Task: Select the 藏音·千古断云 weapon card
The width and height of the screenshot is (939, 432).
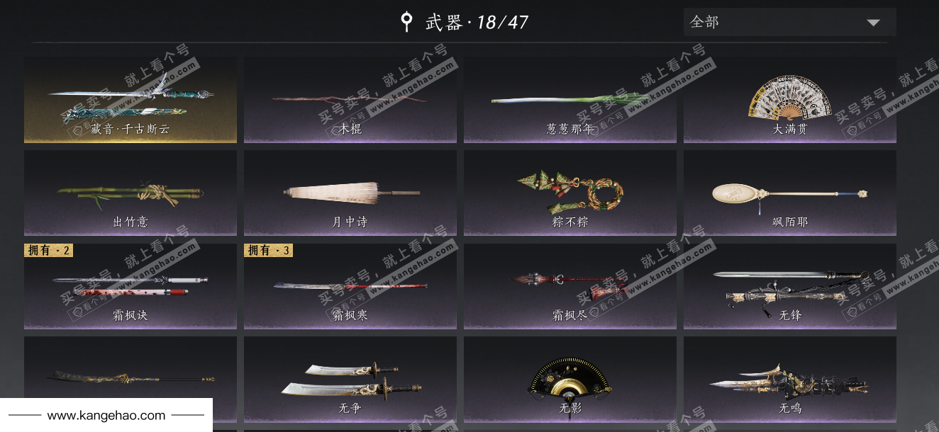Action: (130, 100)
